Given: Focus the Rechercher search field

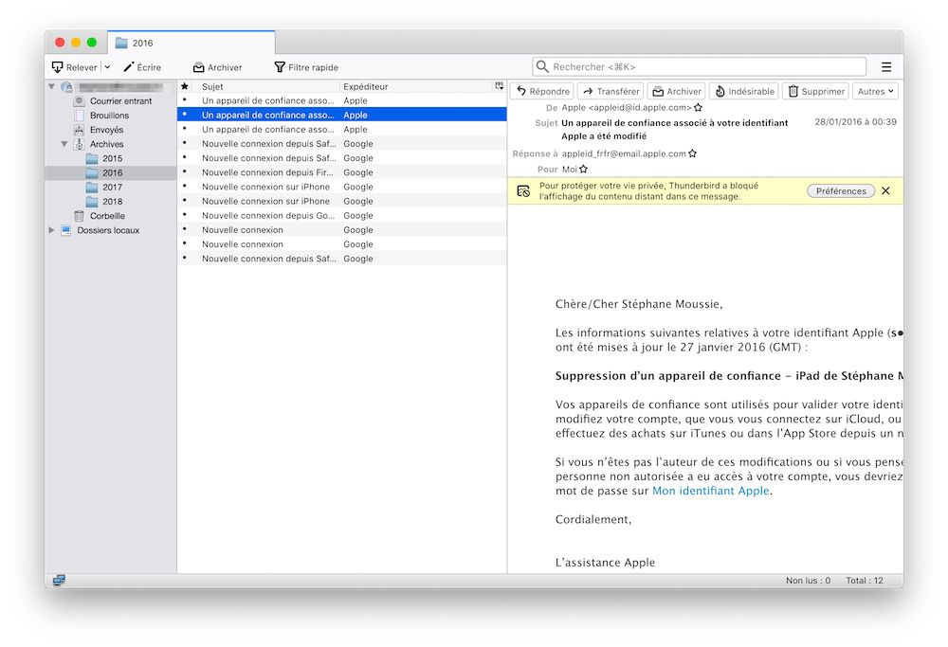Looking at the screenshot, I should 700,66.
